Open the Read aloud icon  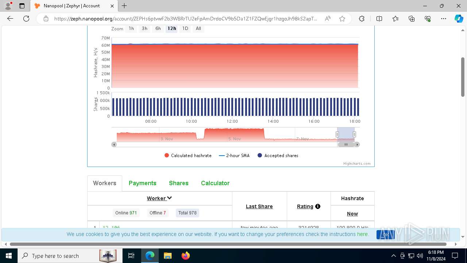[x=328, y=19]
